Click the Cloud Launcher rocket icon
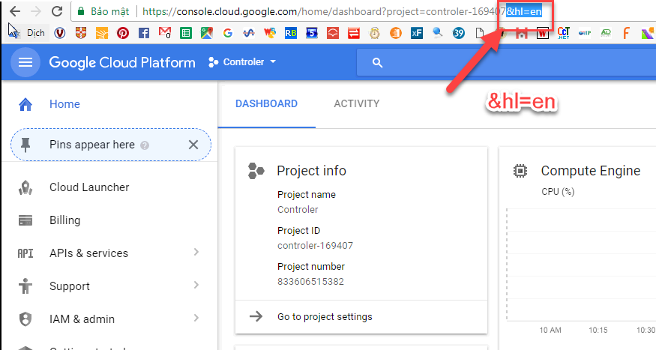Screen dimensions: 656x350 [25, 188]
